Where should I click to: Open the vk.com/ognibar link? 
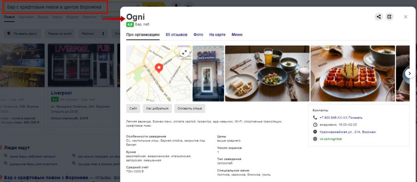(331, 139)
